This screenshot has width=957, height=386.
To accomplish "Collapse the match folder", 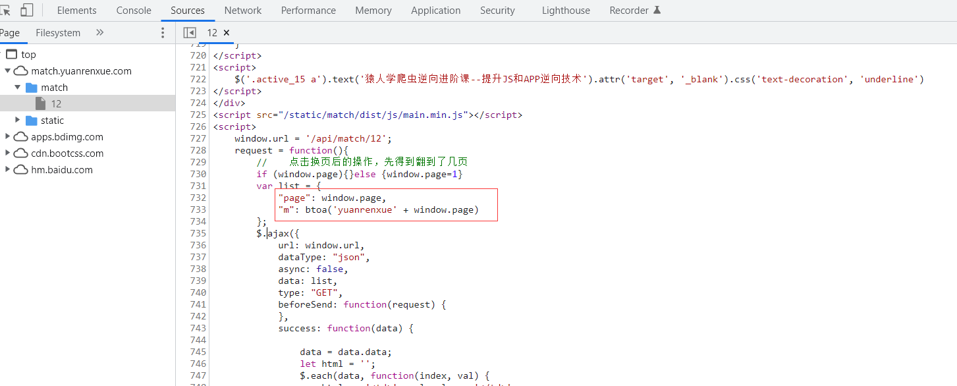I will tap(18, 88).
